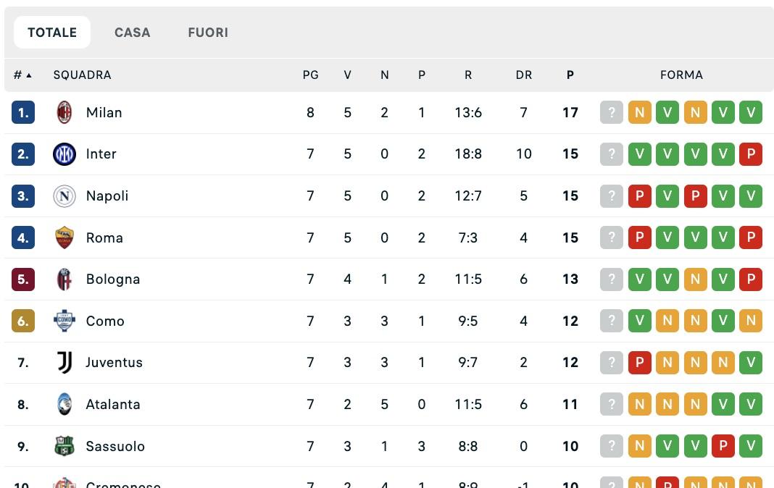Click Inter's red P form badge
774x488 pixels.
[751, 154]
